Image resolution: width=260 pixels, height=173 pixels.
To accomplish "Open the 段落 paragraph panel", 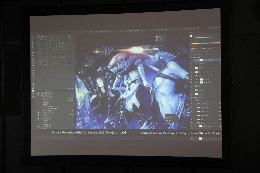I will (169, 121).
